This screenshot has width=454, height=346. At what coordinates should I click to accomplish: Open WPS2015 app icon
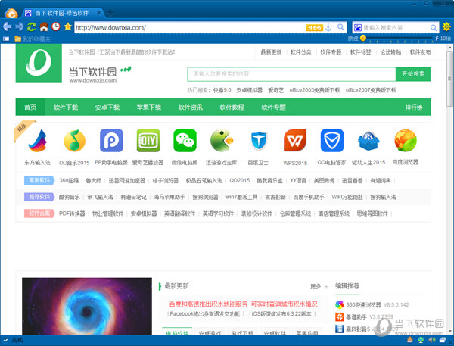[295, 141]
